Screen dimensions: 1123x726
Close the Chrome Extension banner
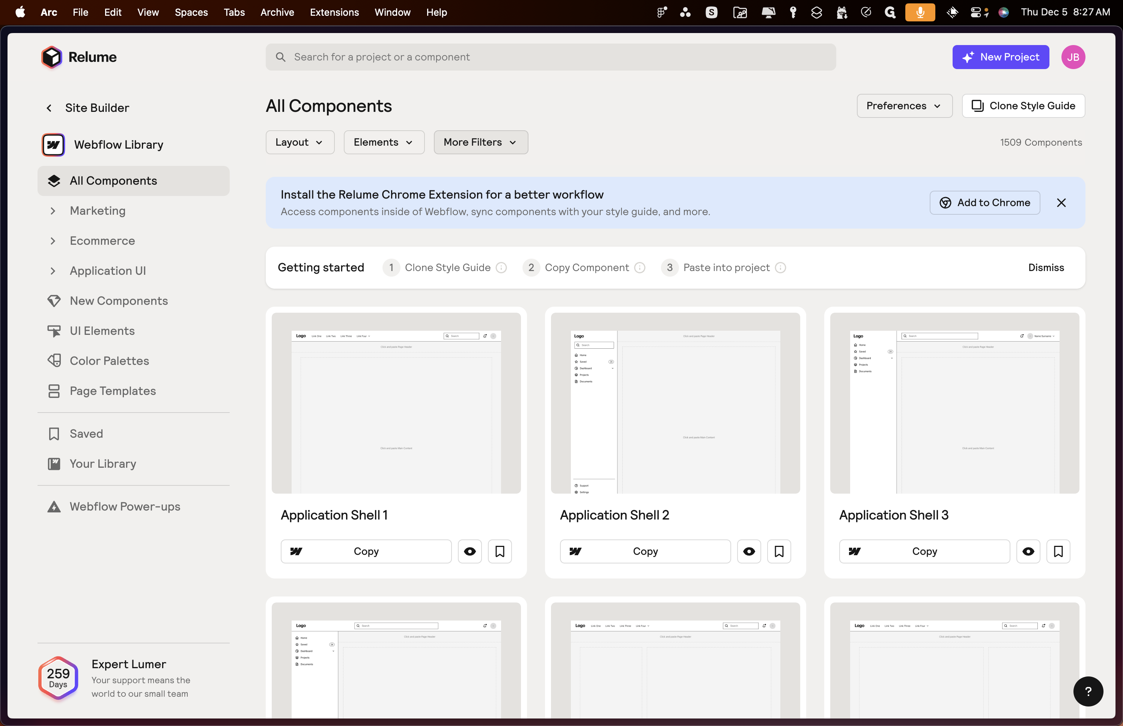click(x=1061, y=203)
